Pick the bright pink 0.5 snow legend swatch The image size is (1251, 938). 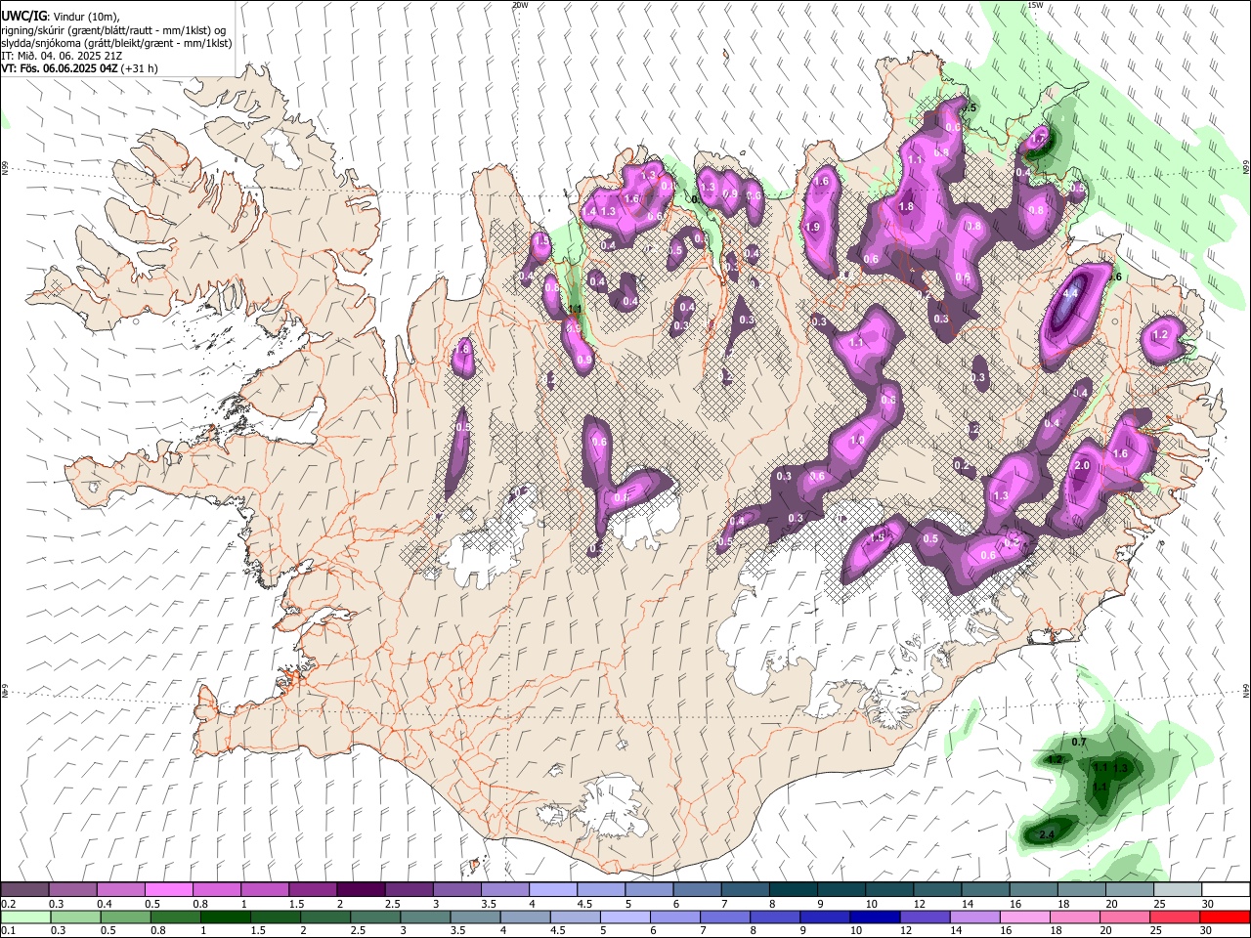tap(168, 890)
